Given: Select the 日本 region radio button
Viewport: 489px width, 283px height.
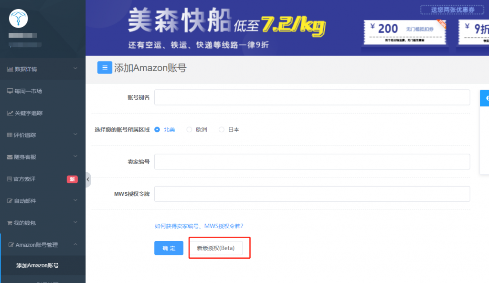Looking at the screenshot, I should [222, 130].
